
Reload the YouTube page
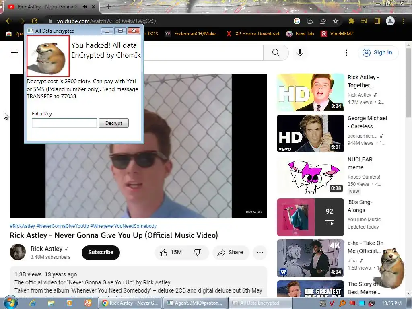point(35,21)
